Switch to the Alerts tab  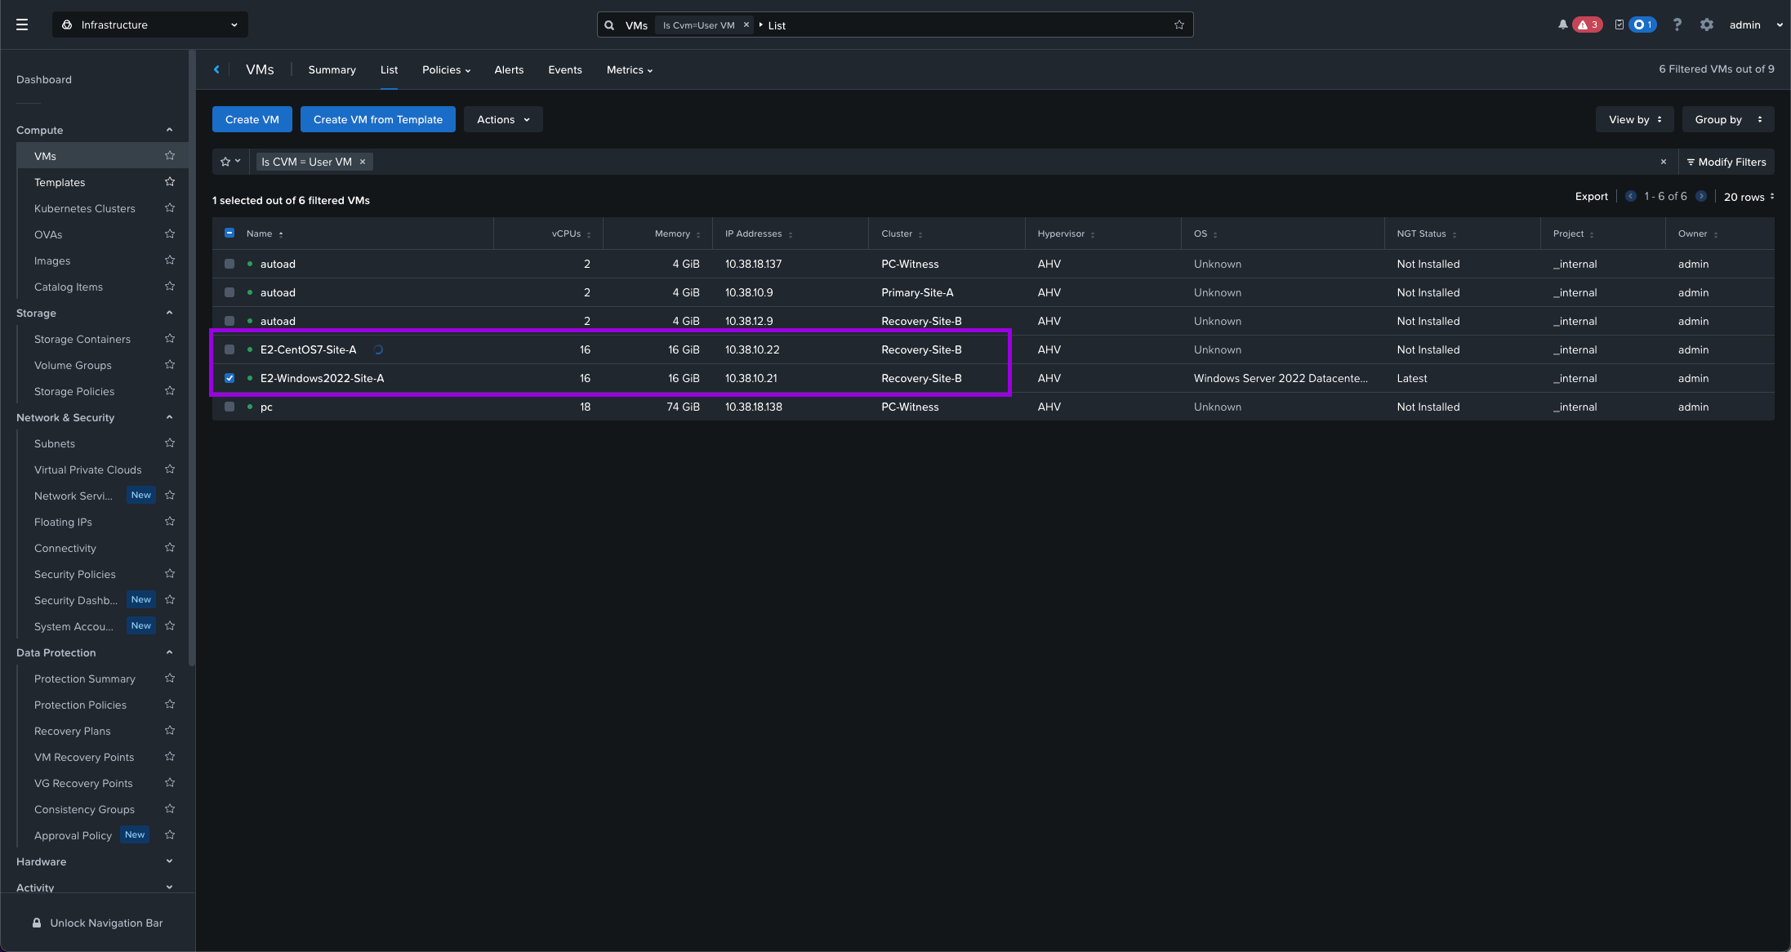click(x=509, y=69)
